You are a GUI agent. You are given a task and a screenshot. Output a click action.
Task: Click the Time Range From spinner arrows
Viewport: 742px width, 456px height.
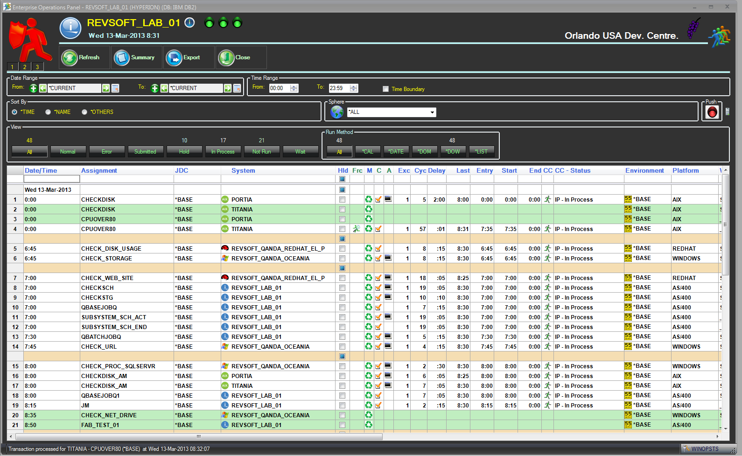pyautogui.click(x=294, y=88)
